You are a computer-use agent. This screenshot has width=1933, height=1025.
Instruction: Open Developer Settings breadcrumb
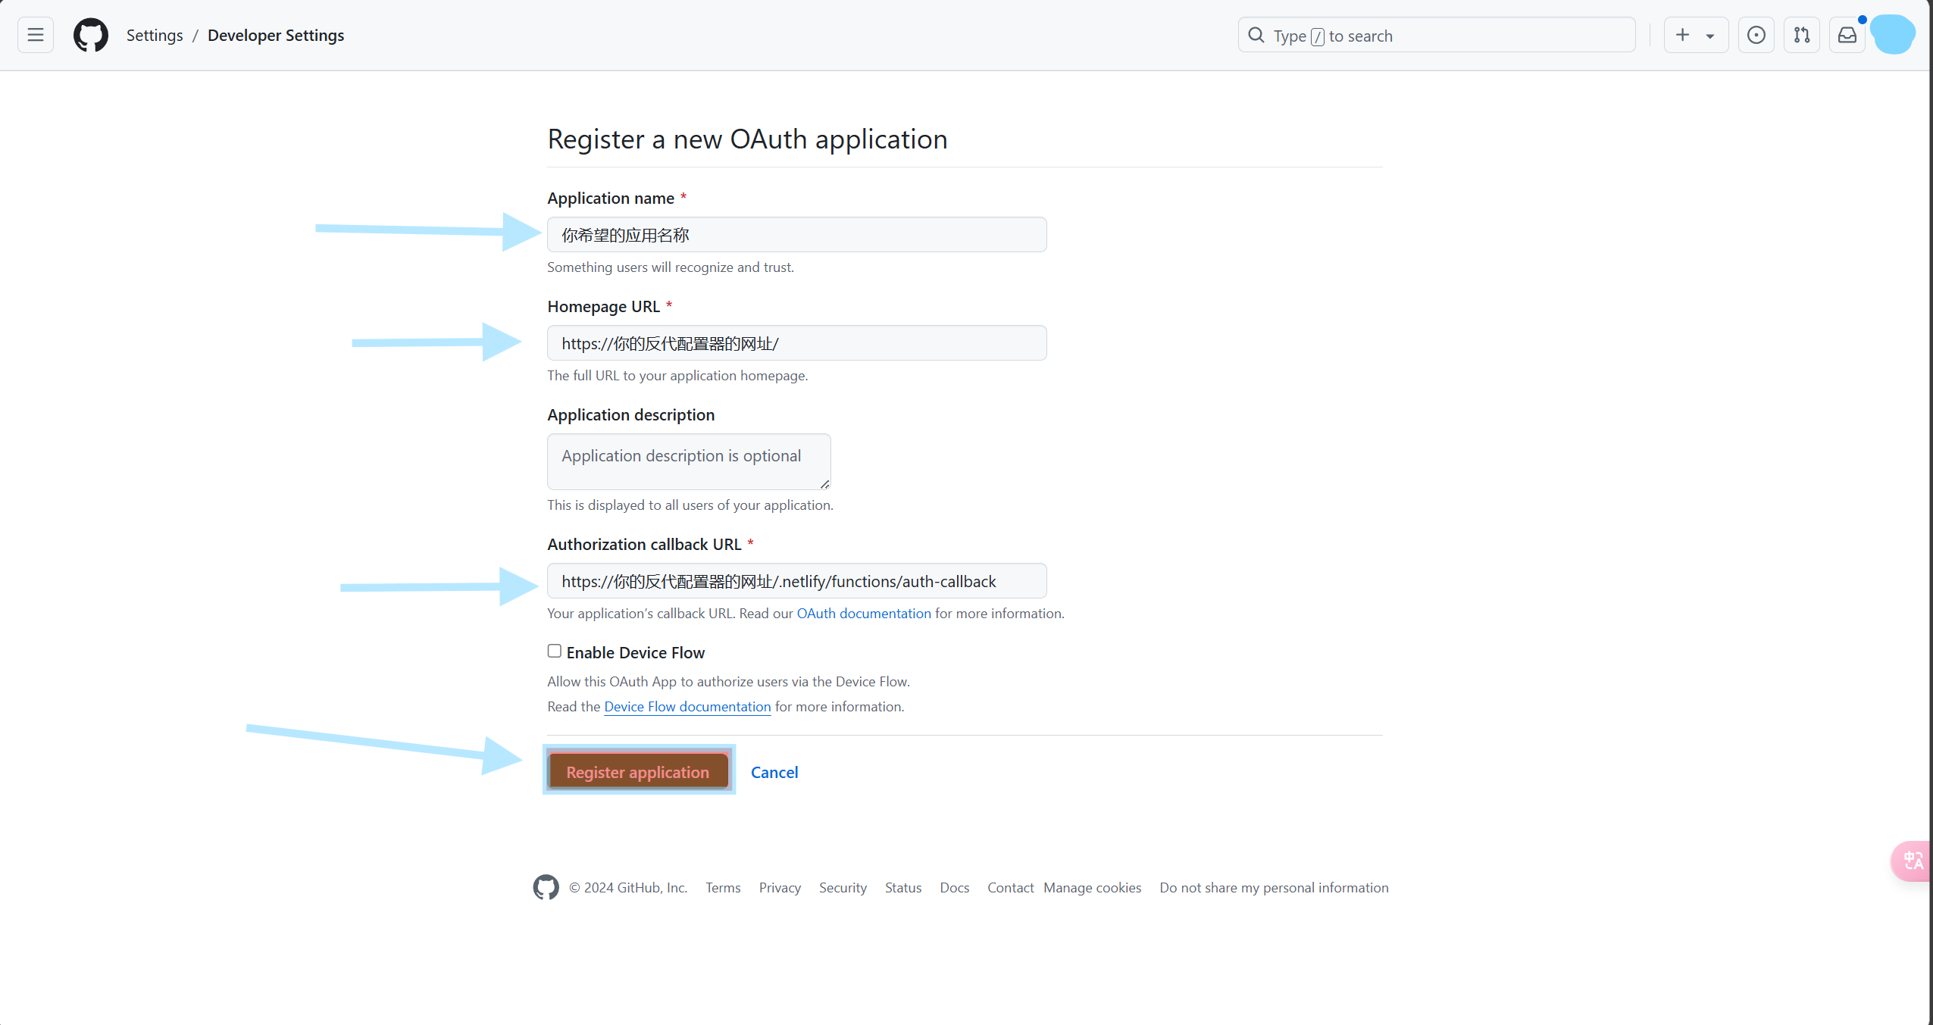pyautogui.click(x=276, y=35)
